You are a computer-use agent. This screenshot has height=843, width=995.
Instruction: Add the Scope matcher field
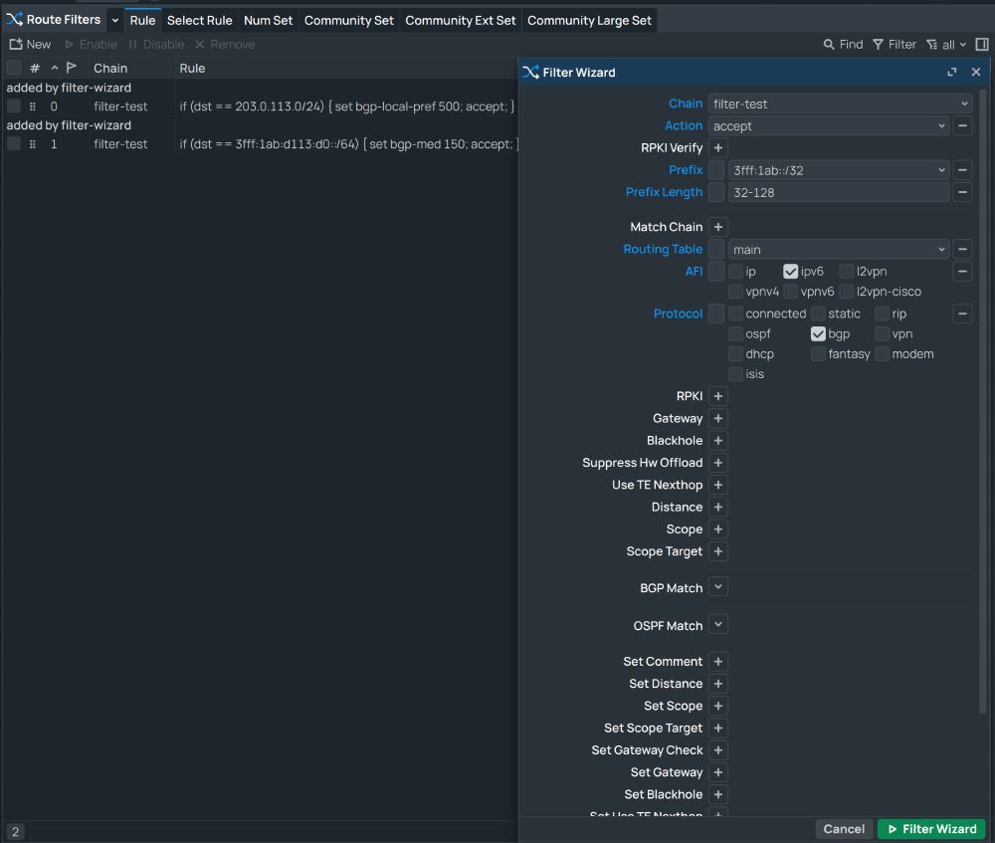tap(717, 529)
